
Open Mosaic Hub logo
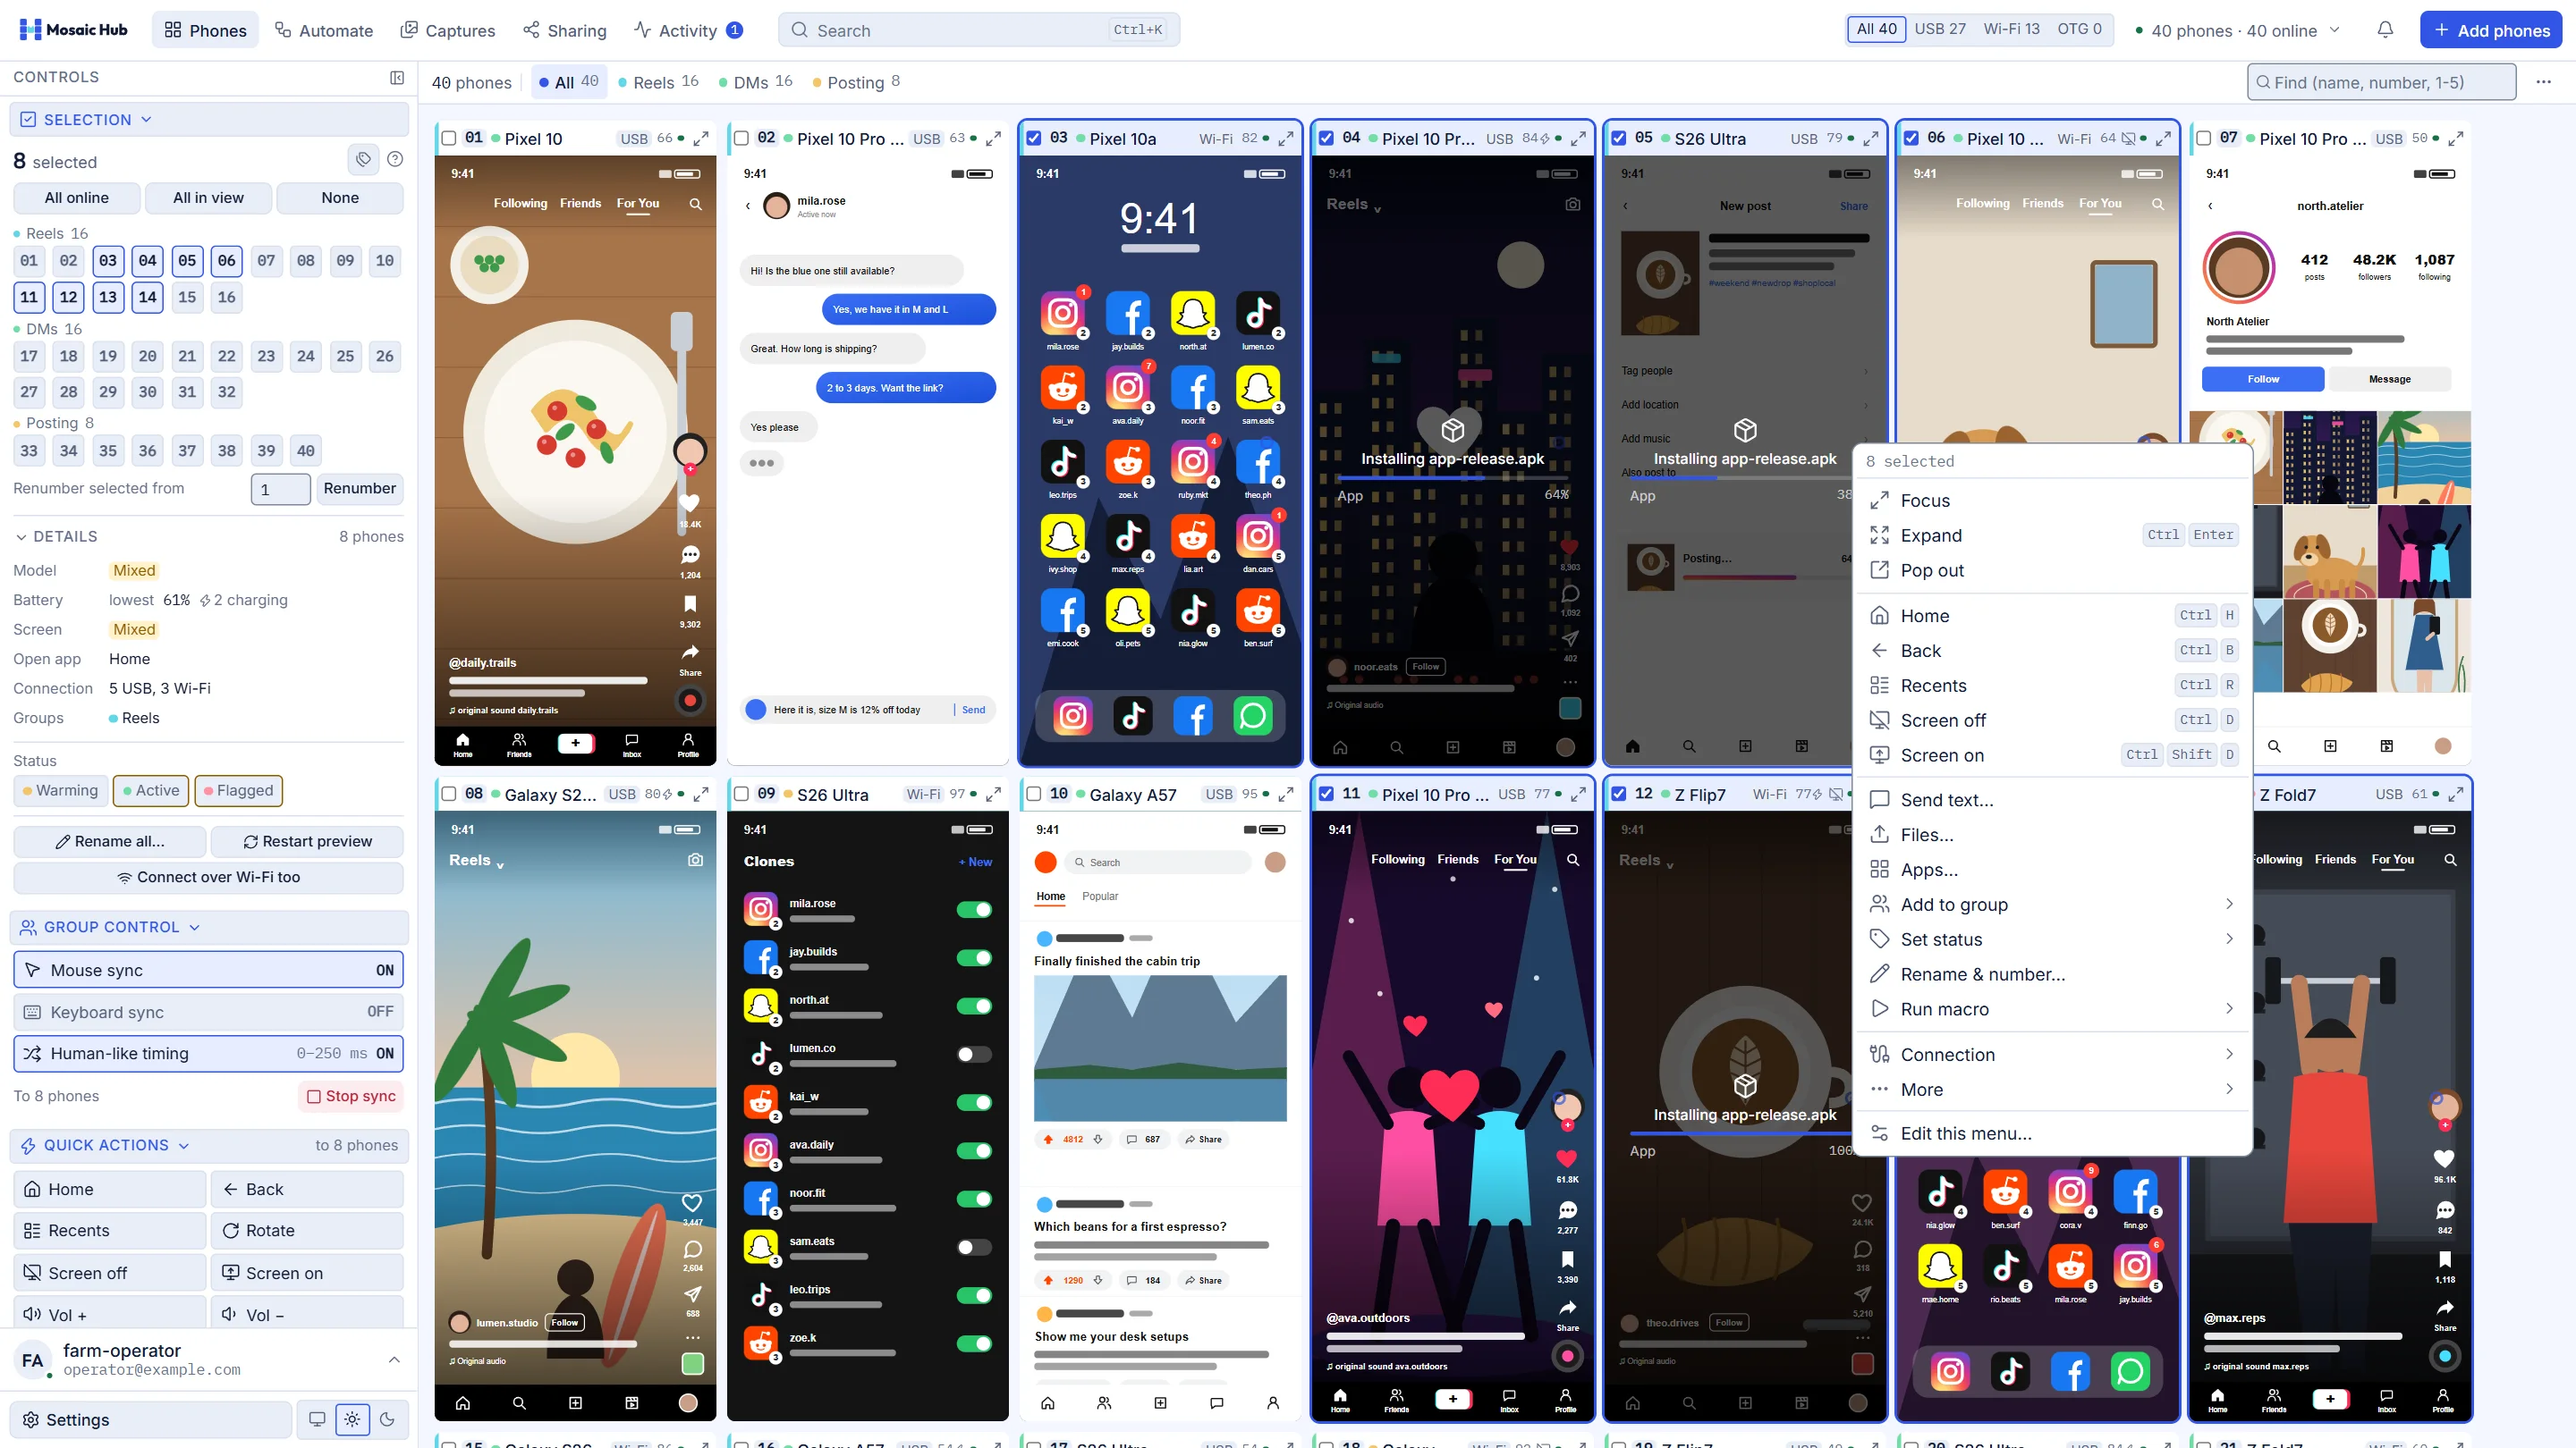point(74,30)
